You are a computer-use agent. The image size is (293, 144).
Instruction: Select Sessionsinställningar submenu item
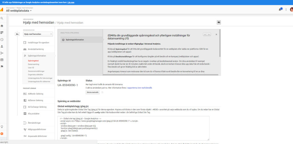coord(36,71)
